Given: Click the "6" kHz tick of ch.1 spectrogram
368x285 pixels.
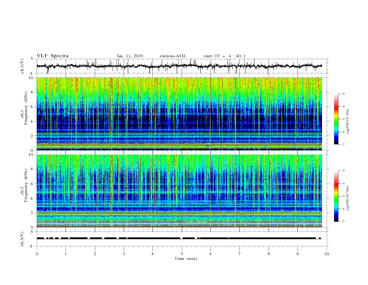Looking at the screenshot, I should (x=33, y=107).
